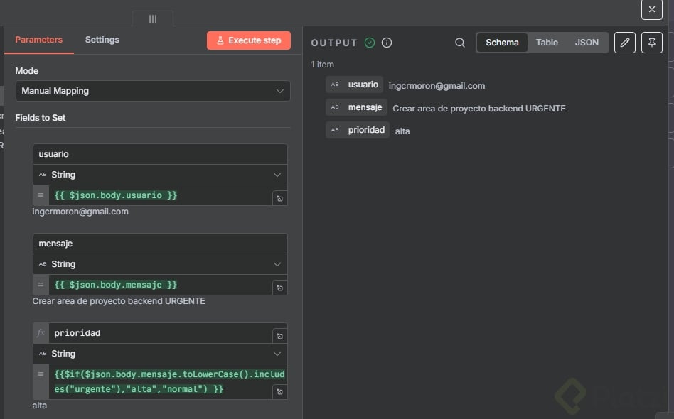This screenshot has height=419, width=674.
Task: Click the expression icon in the mensaje value field
Action: (x=280, y=288)
